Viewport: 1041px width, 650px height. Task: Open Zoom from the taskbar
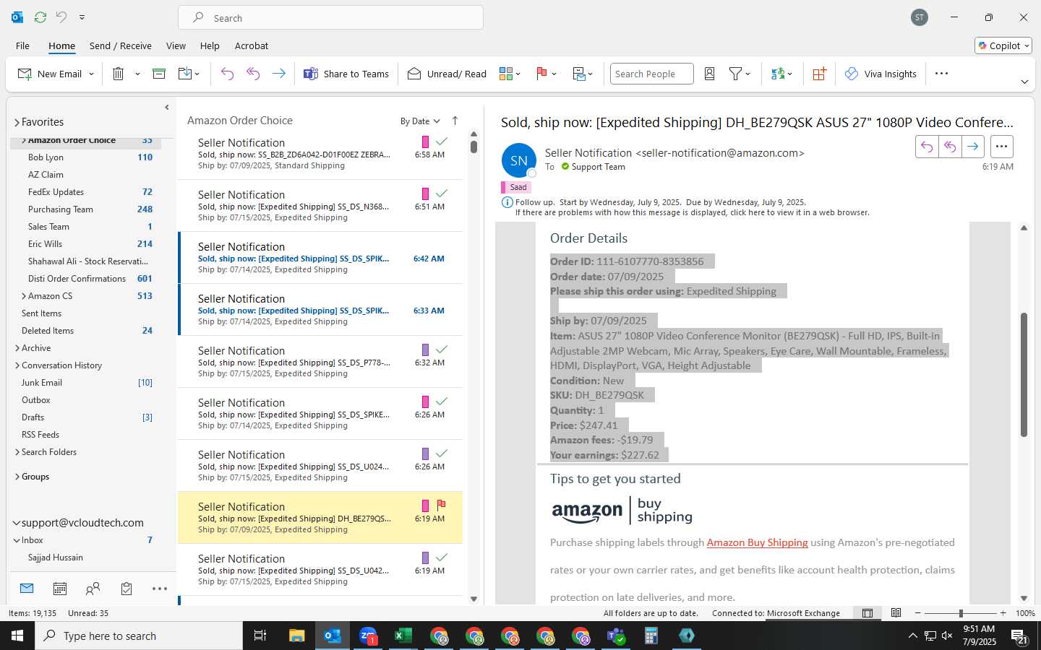[368, 636]
